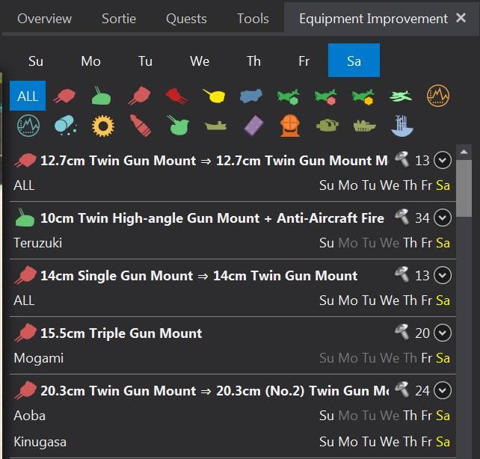Filter by olive tank turret icon

click(x=327, y=126)
